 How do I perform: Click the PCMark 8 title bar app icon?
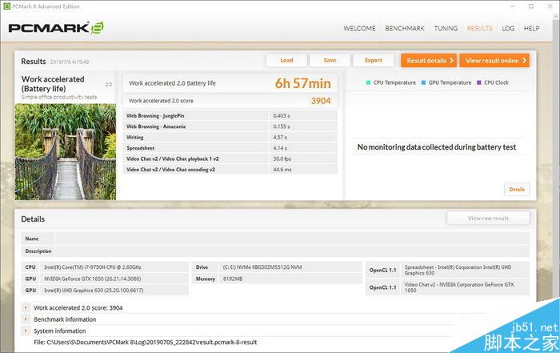click(6, 6)
